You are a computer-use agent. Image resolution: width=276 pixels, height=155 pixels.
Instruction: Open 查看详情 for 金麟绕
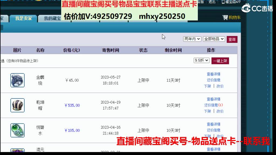214,75
